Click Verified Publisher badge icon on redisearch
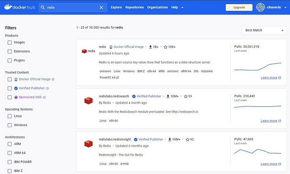The width and height of the screenshot is (290, 174). tap(134, 97)
